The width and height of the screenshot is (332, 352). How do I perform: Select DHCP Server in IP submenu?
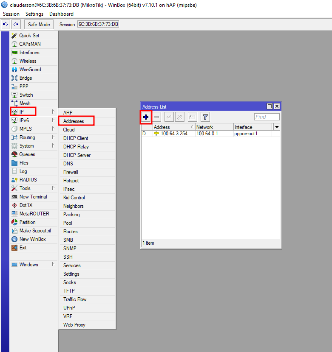[x=77, y=155]
